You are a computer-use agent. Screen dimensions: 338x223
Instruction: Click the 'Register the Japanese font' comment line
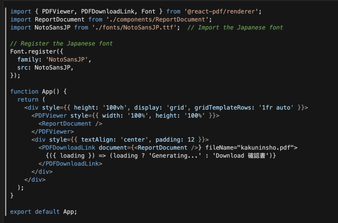pyautogui.click(x=61, y=44)
